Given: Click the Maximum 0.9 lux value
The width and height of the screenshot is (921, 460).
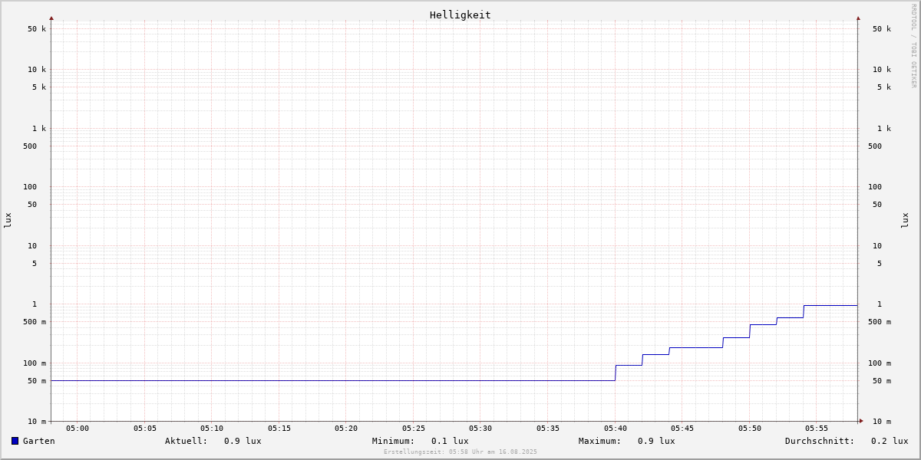Looking at the screenshot, I should pyautogui.click(x=656, y=441).
